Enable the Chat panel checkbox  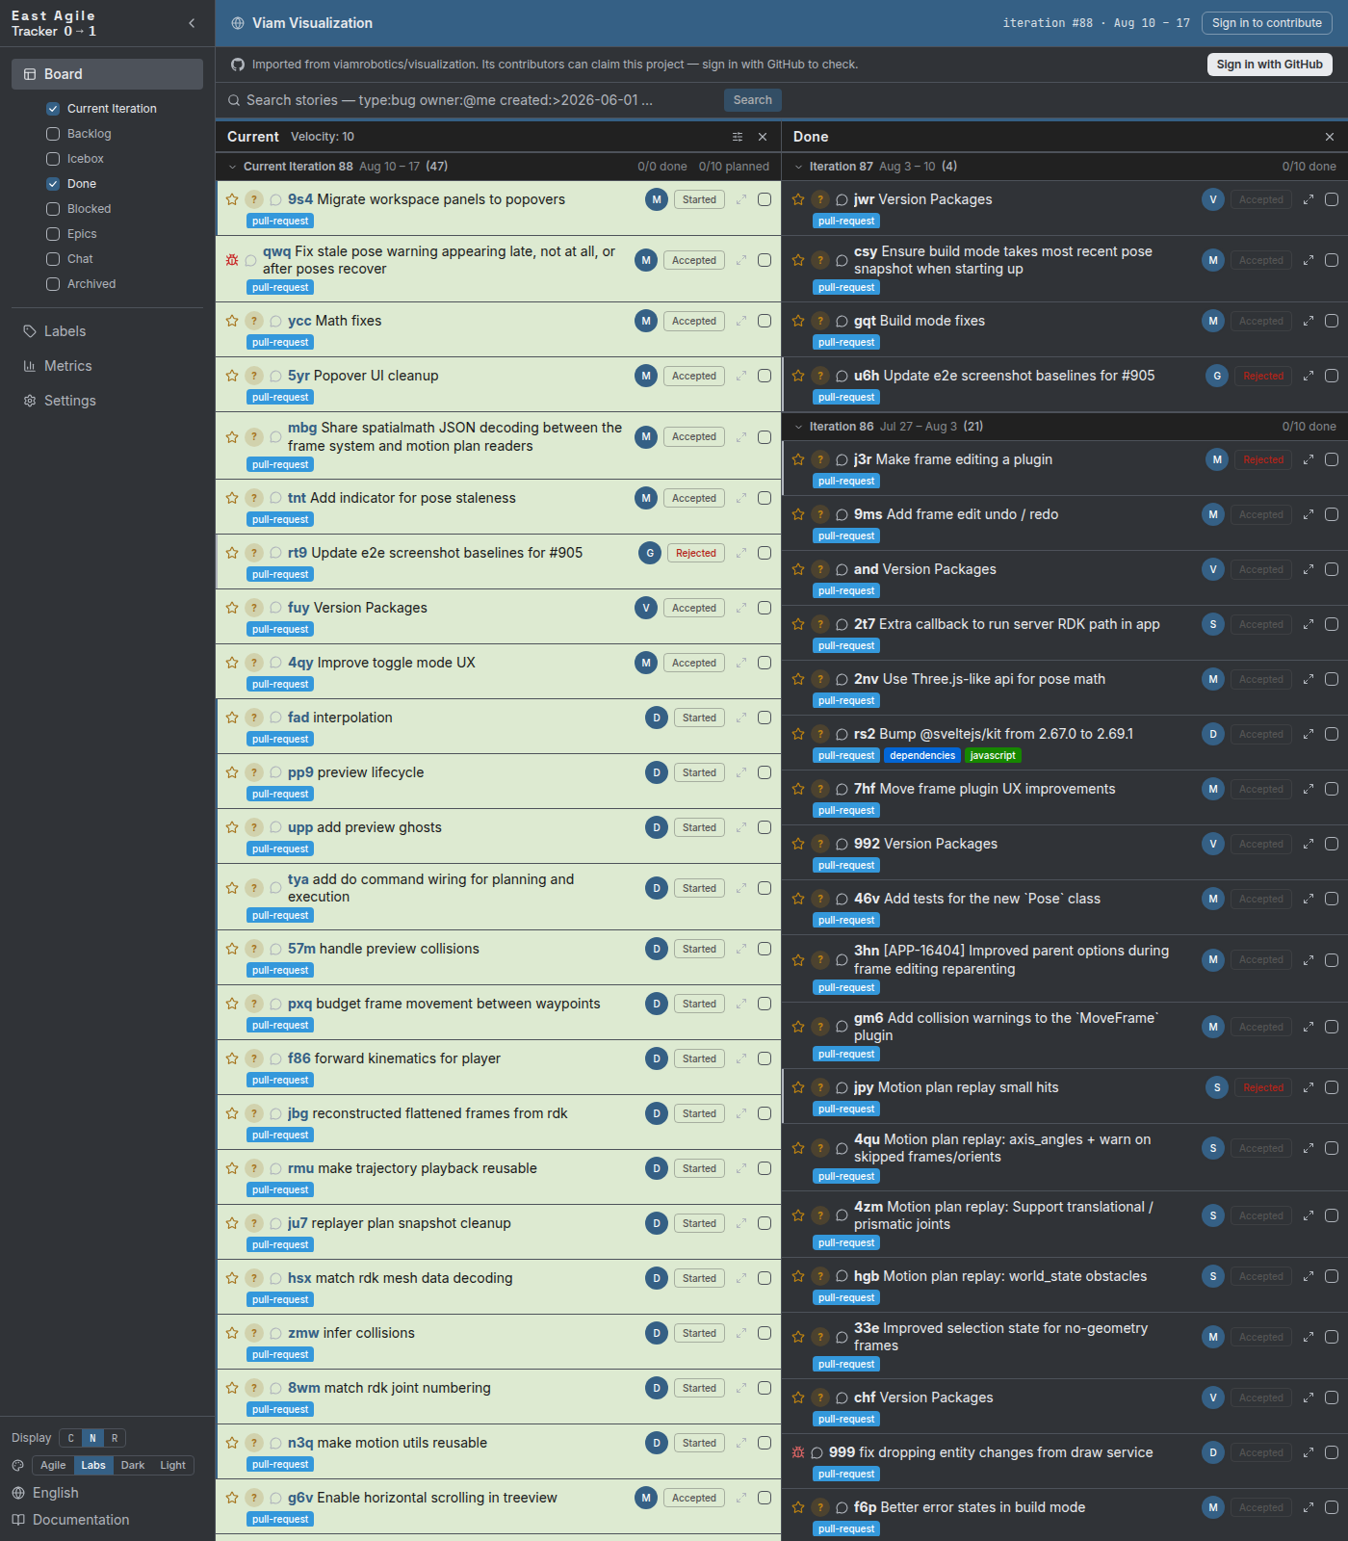pos(53,259)
